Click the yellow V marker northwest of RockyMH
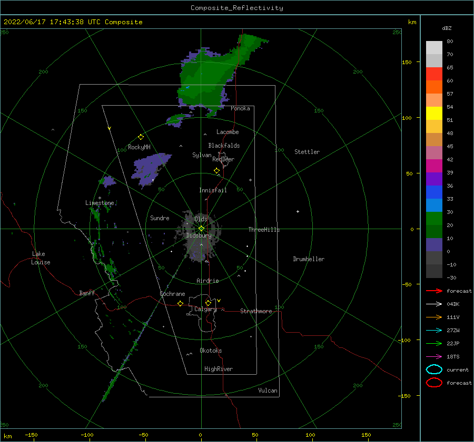Image resolution: width=474 pixels, height=442 pixels. pyautogui.click(x=109, y=128)
